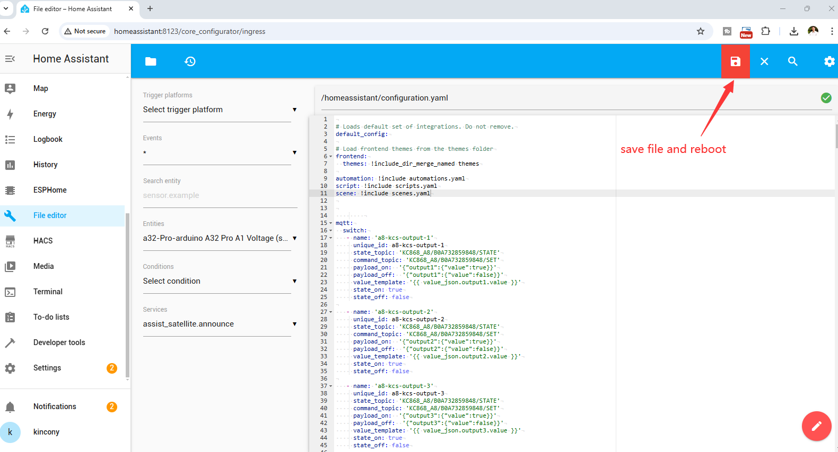Open the Services dropdown list

coord(220,324)
